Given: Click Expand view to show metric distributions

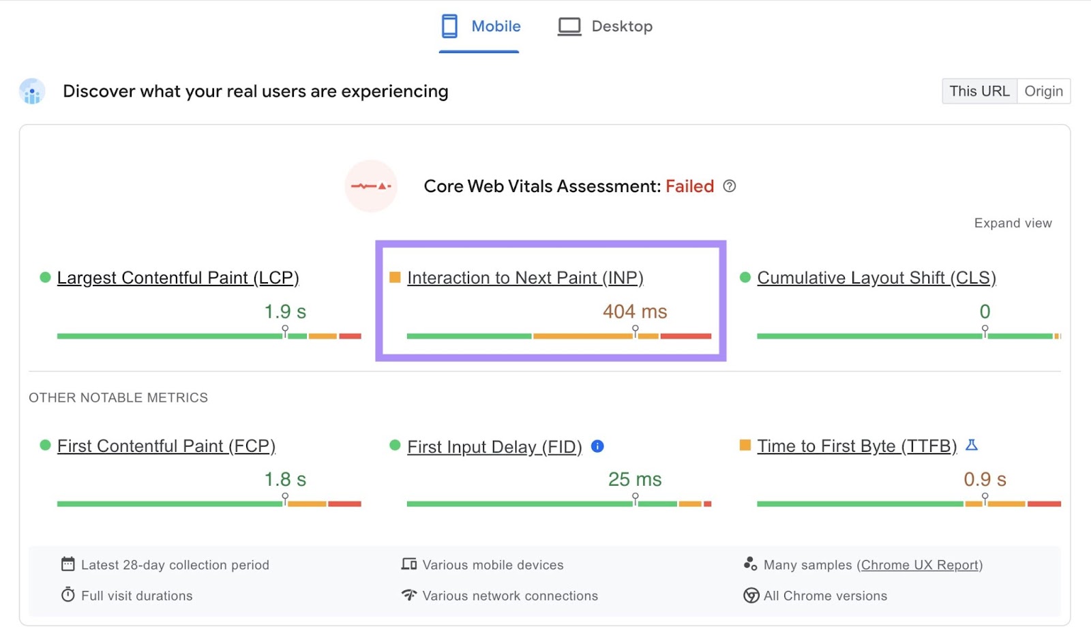Looking at the screenshot, I should tap(1013, 223).
